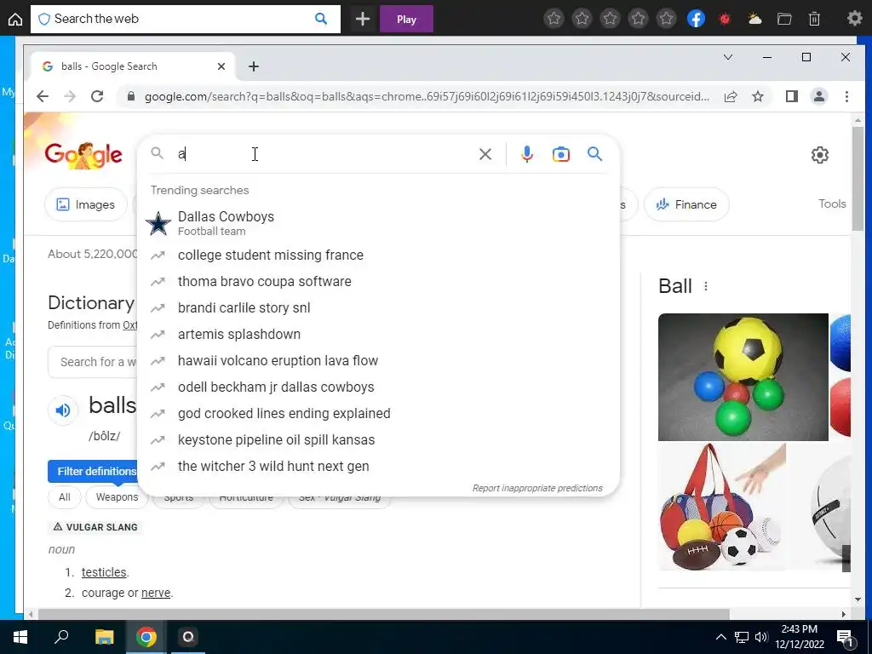872x654 pixels.
Task: Open the testicles definition link
Action: [104, 572]
